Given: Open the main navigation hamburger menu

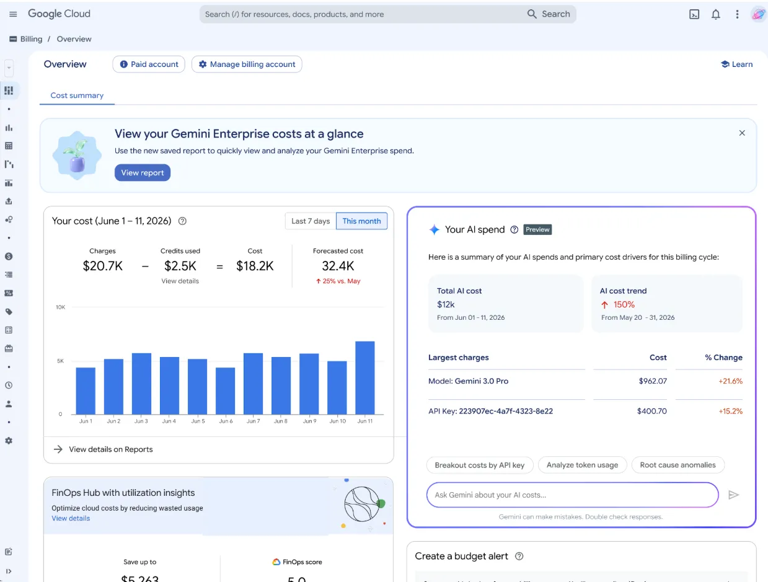Looking at the screenshot, I should click(x=13, y=14).
